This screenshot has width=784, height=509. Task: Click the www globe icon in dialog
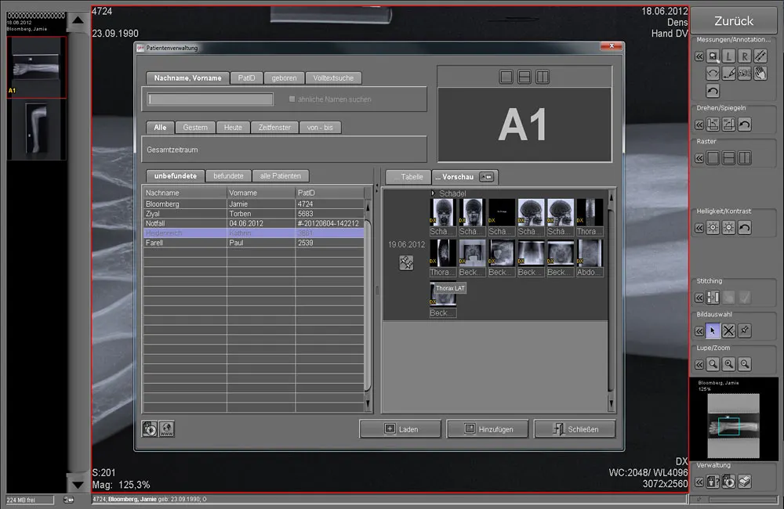pyautogui.click(x=166, y=428)
